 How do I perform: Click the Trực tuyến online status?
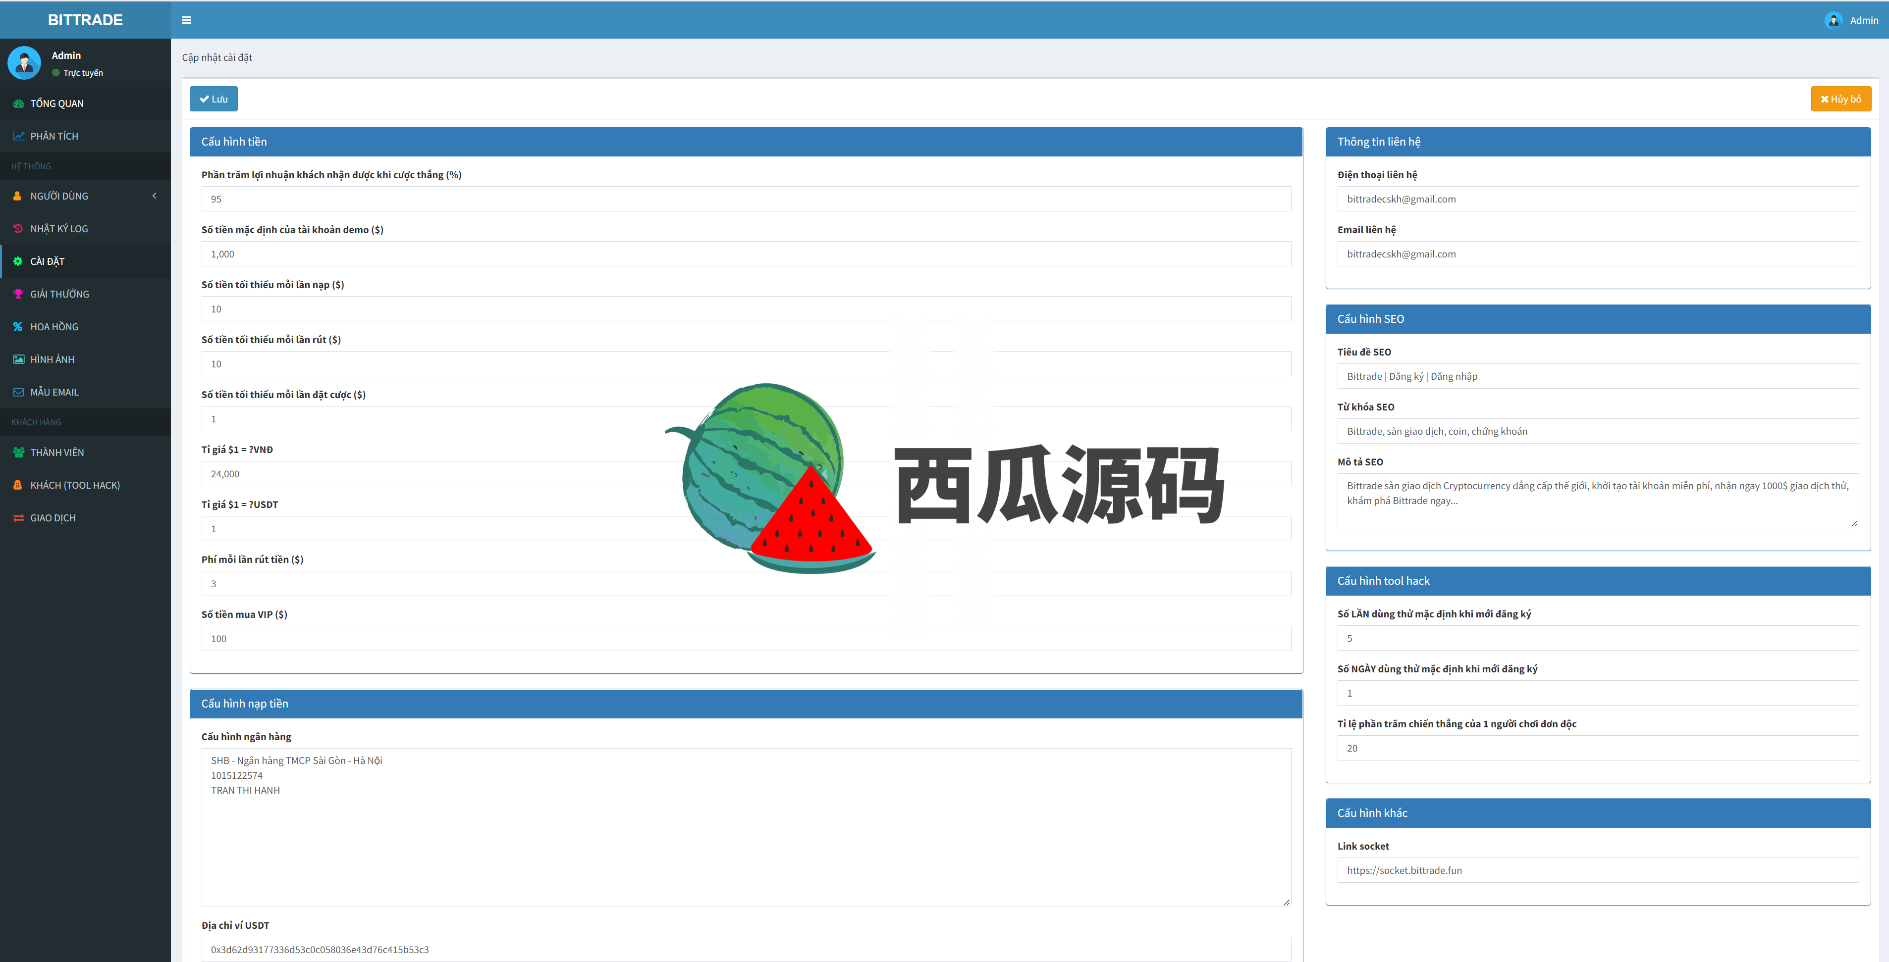point(78,73)
